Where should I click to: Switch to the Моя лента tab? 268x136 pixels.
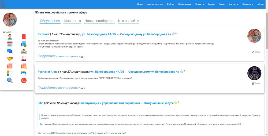click(x=72, y=21)
